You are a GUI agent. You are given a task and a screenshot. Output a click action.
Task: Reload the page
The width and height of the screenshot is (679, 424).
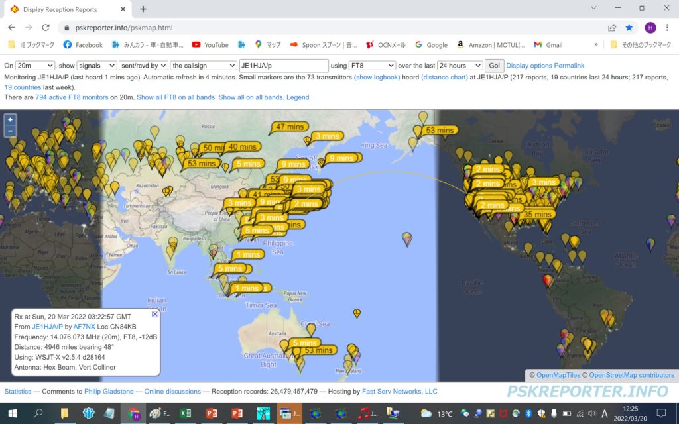[x=46, y=28]
